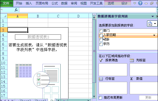Image resolution: width=158 pixels, height=101 pixels.
Task: Click the last sheet tab navigation arrow
Action: [12, 100]
